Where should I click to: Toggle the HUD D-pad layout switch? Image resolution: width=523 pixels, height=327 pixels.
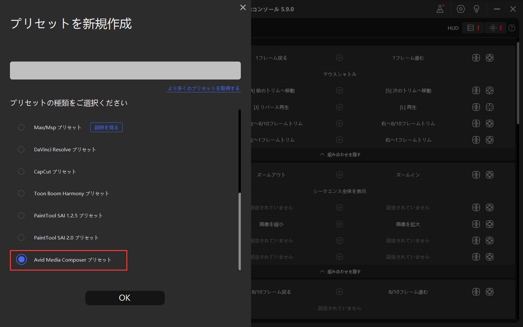point(495,28)
